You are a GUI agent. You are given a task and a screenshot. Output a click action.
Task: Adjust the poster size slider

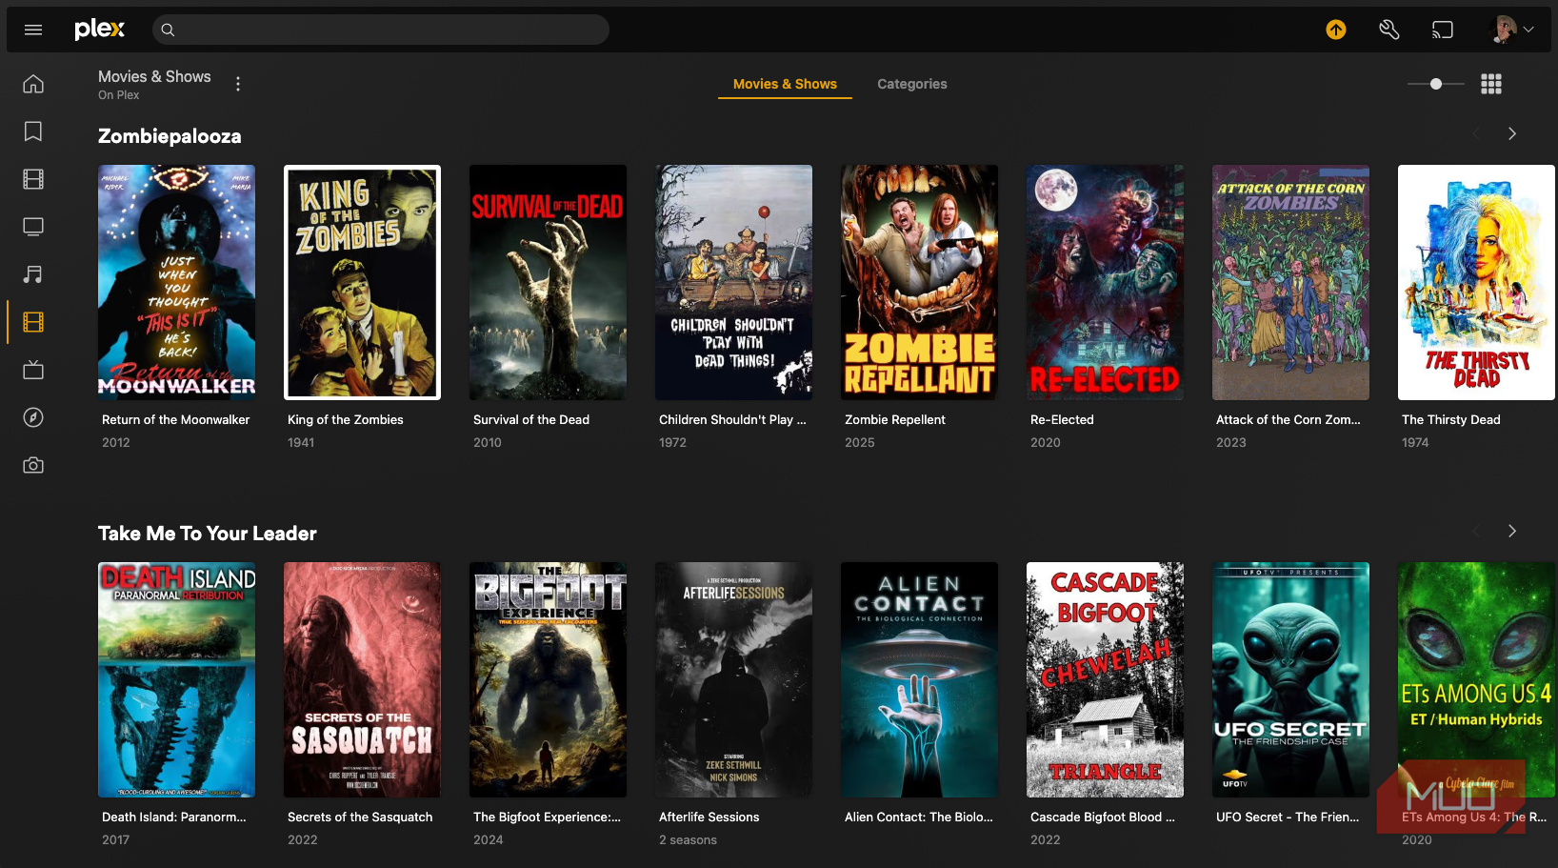point(1436,84)
